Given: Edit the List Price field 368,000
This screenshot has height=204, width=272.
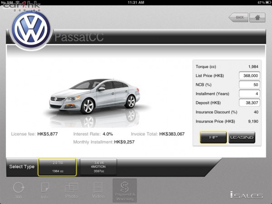Looking at the screenshot, I should 249,76.
